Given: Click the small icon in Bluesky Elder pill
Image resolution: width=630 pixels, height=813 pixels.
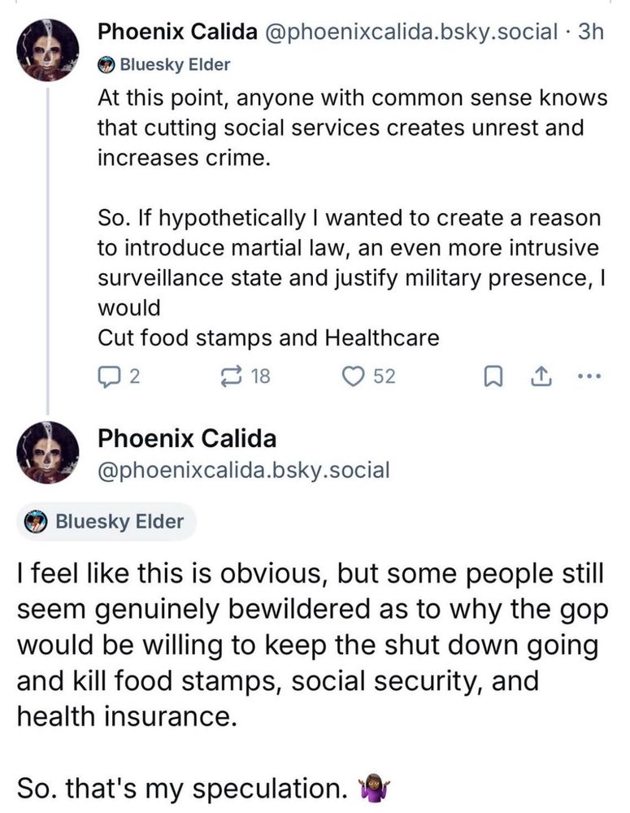Looking at the screenshot, I should point(36,521).
